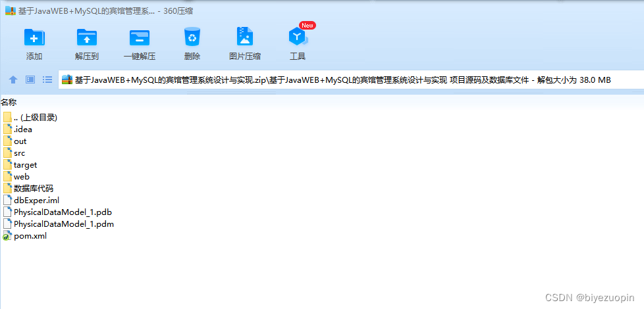
Task: Go up one level with the arrow icon
Action: tap(13, 80)
